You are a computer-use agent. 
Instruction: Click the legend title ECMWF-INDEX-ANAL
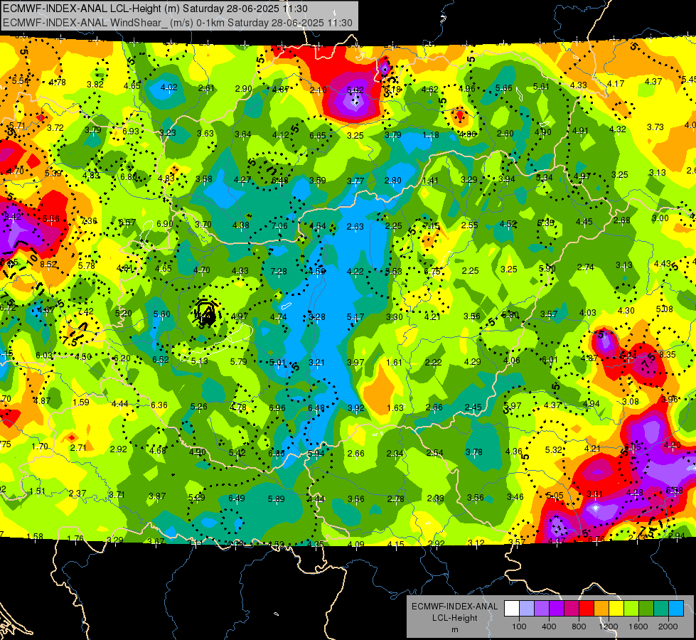coord(455,607)
